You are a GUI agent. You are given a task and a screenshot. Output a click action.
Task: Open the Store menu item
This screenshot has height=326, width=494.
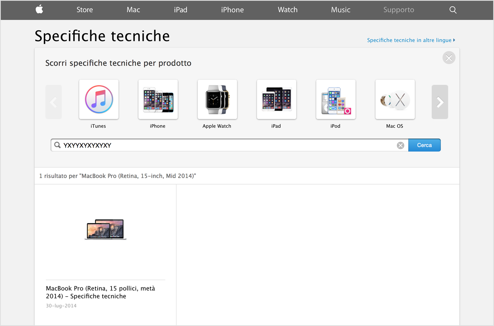(x=85, y=10)
